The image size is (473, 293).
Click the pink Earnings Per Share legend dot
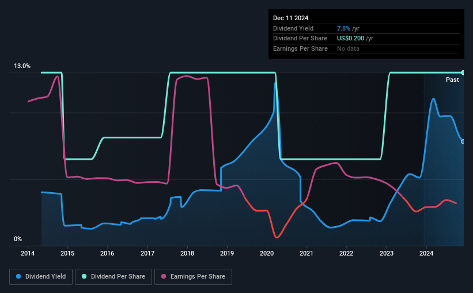[x=164, y=276]
